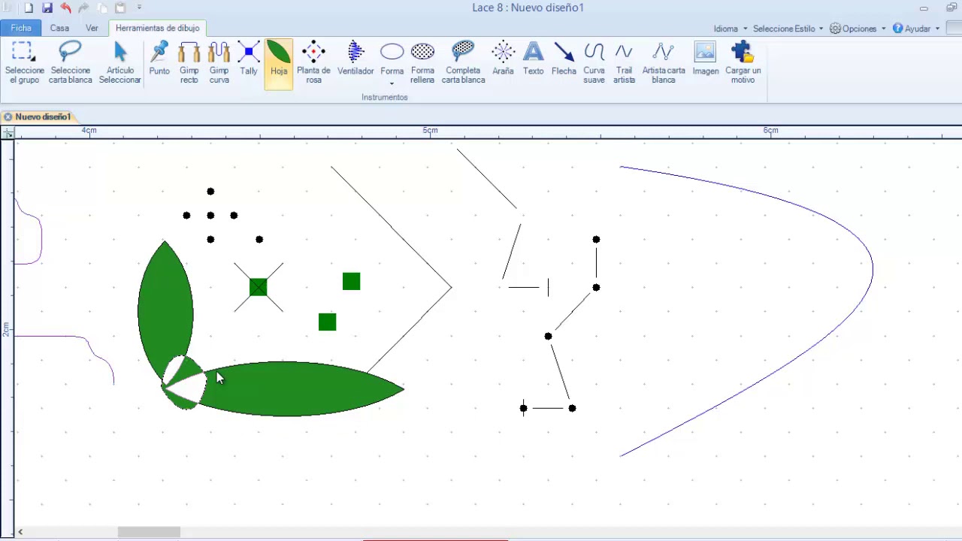Open the Herramientas de dibujo tab

tap(158, 29)
